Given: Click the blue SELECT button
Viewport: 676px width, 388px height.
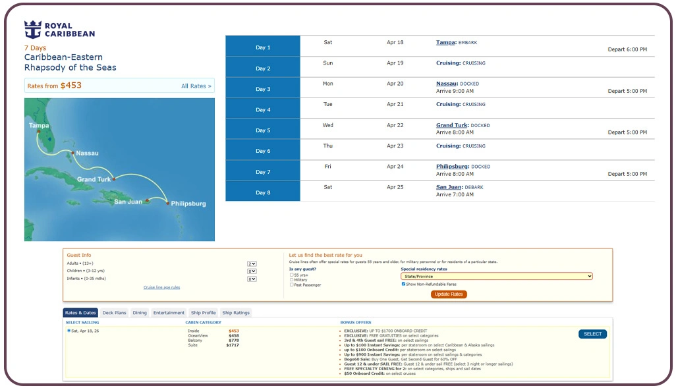Looking at the screenshot, I should point(592,334).
